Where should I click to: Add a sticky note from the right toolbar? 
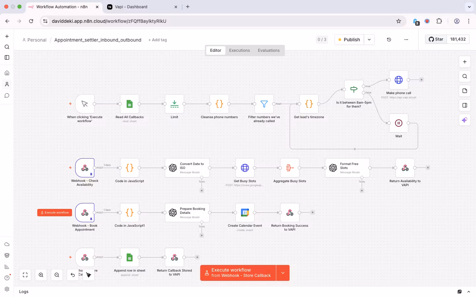(464, 91)
